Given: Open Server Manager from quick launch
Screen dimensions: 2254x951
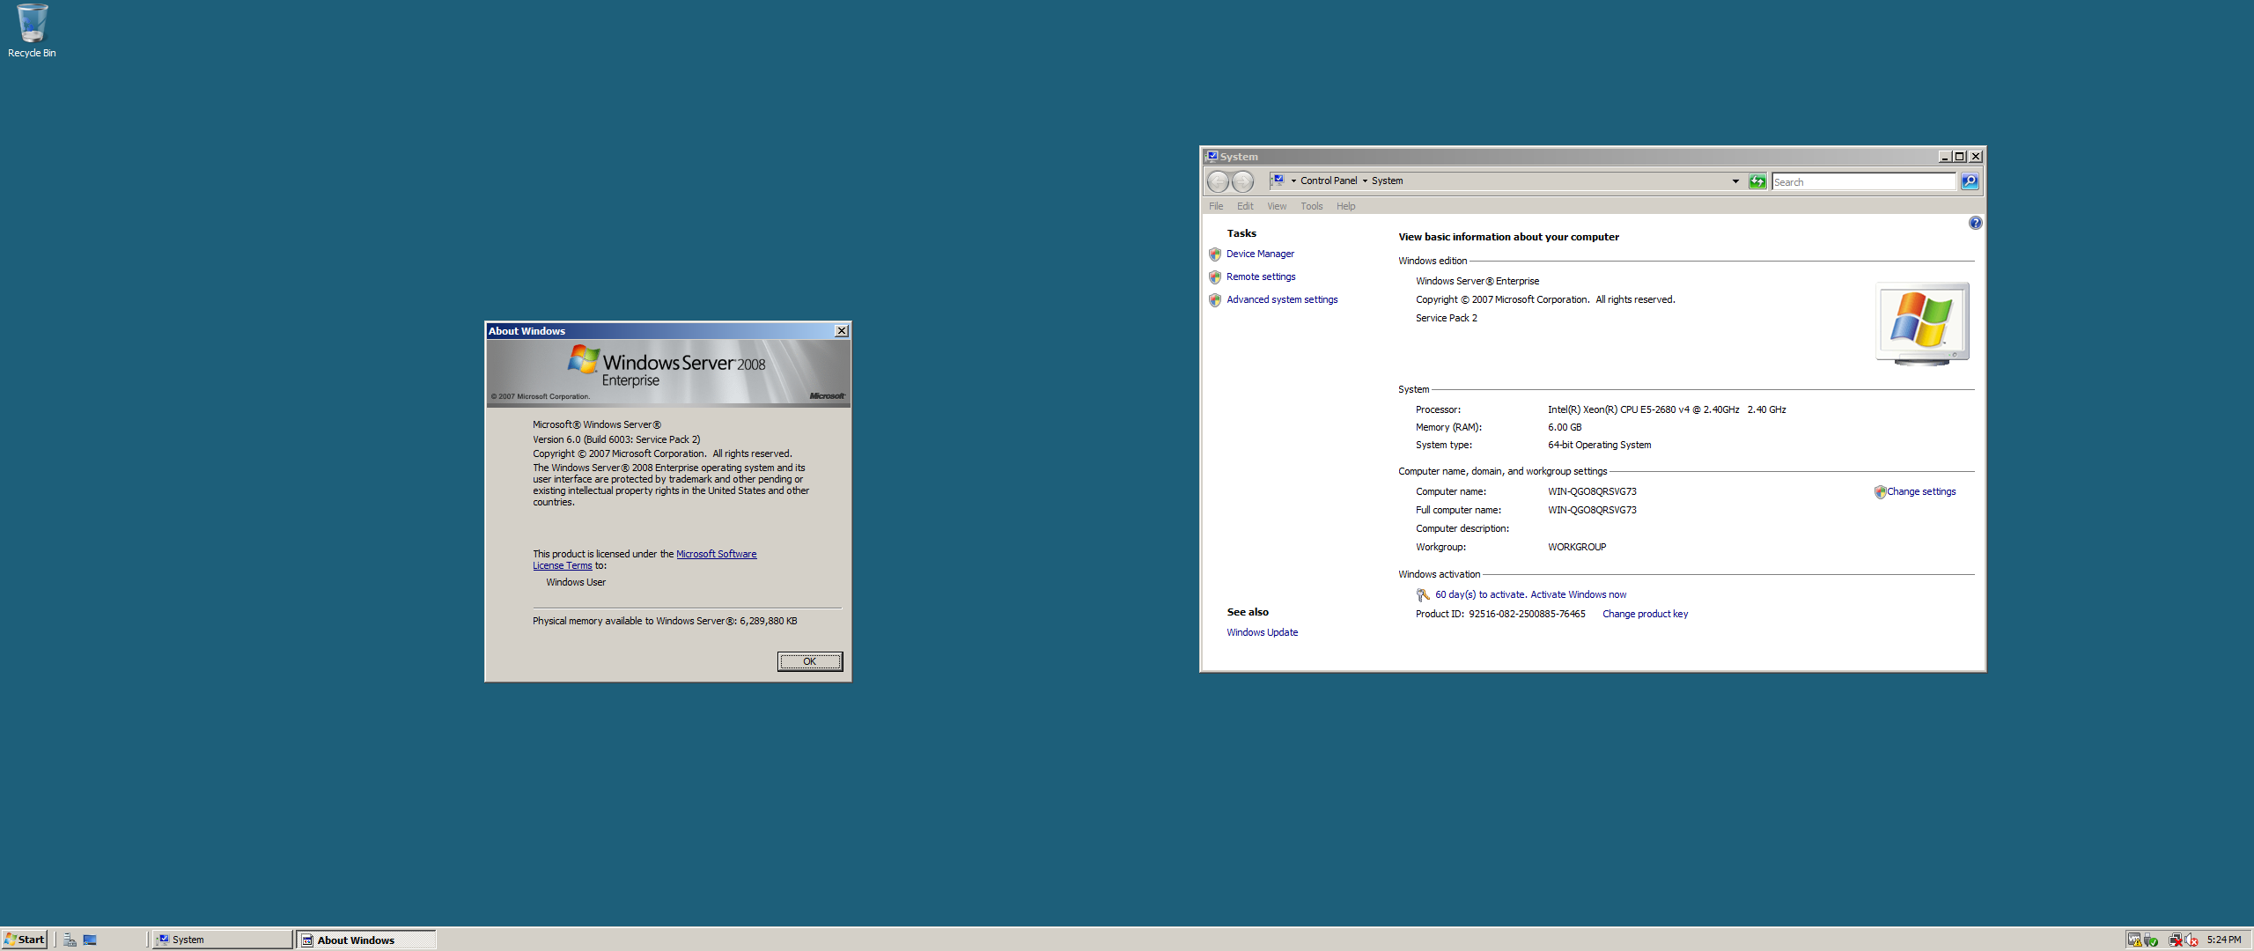Looking at the screenshot, I should [x=70, y=940].
